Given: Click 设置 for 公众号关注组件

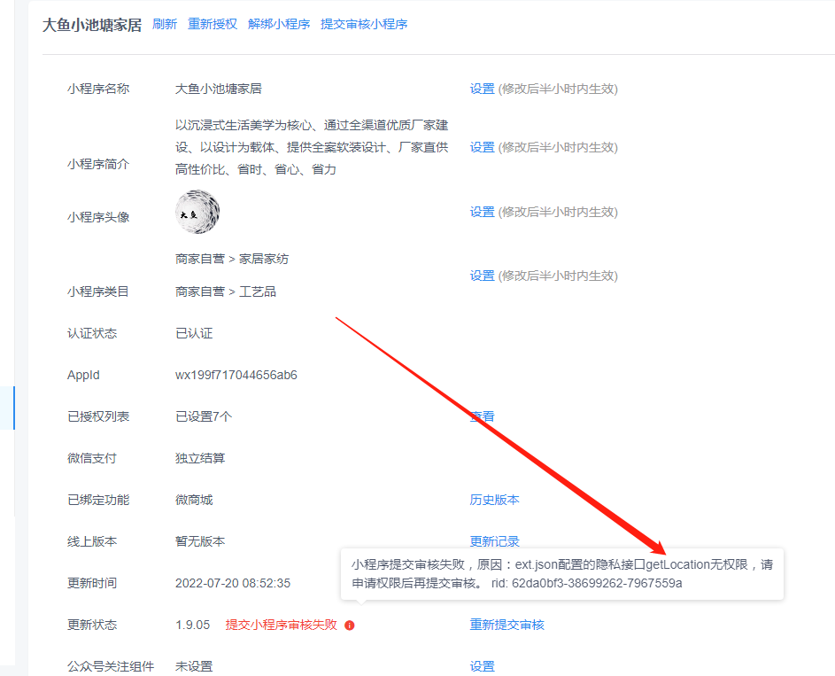Looking at the screenshot, I should pos(482,666).
